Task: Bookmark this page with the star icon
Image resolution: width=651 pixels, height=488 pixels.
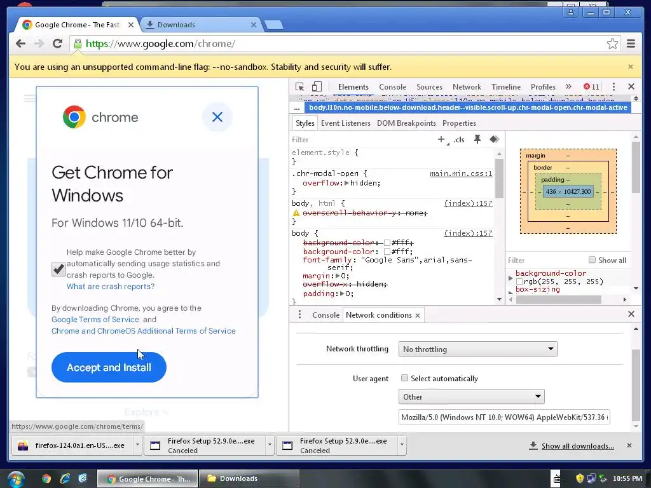Action: [612, 44]
